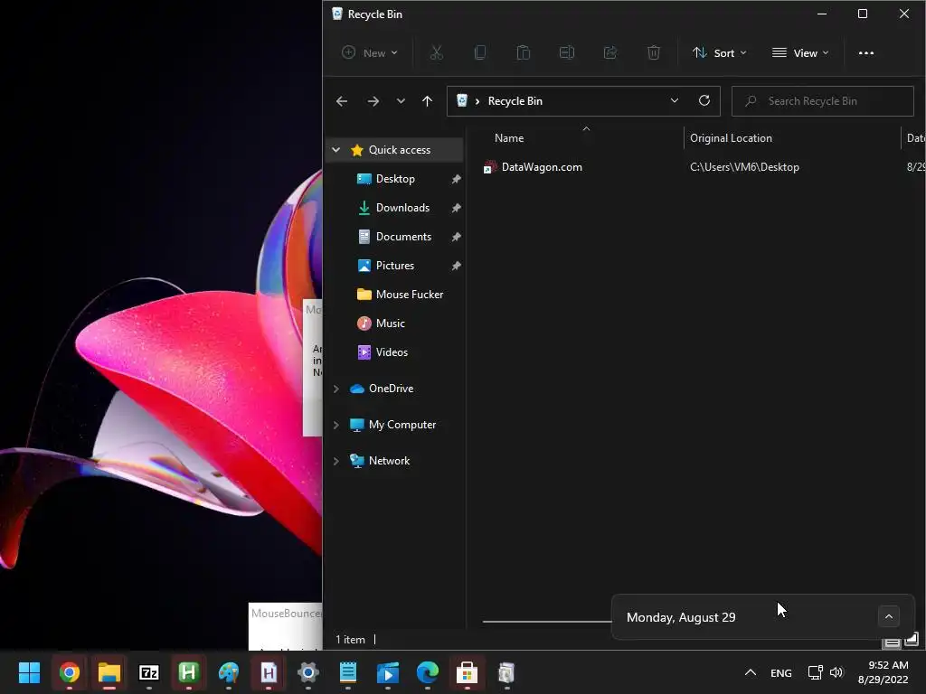Click the pin icon next to Documents
Viewport: 926px width, 694px height.
click(x=456, y=237)
